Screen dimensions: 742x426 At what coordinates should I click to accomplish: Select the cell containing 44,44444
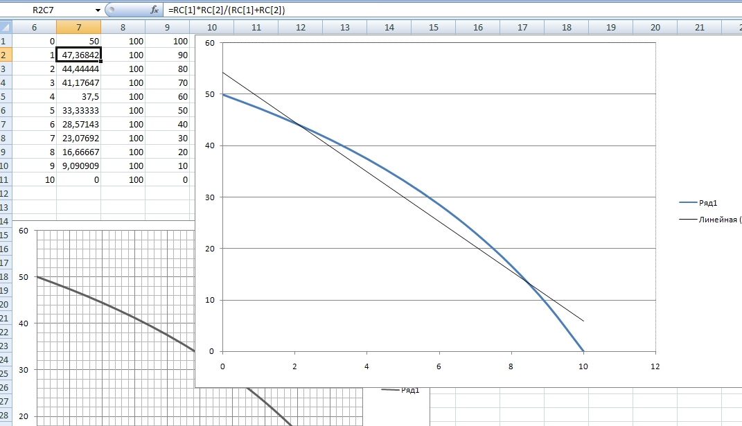[78, 69]
